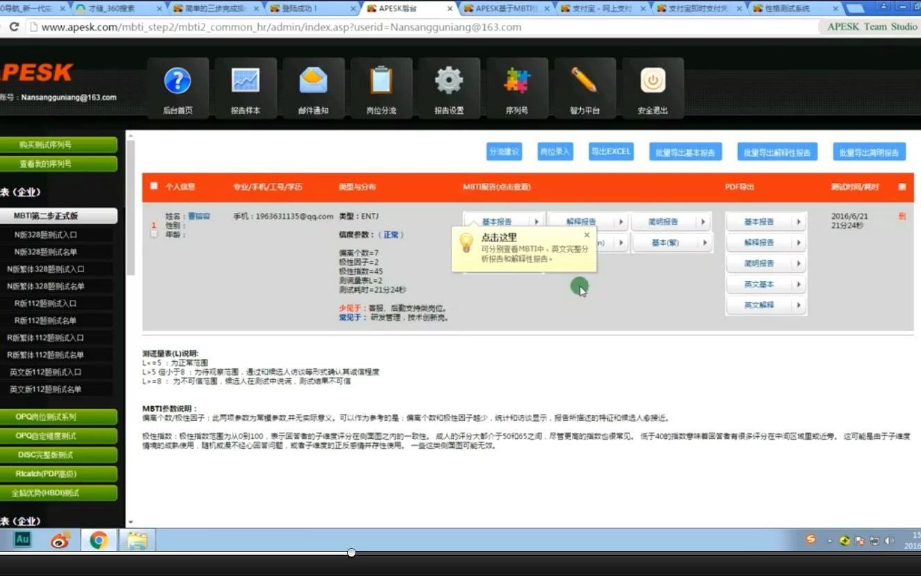Screen dimensions: 921x576
Task: Click the 安全退出 power icon
Action: click(652, 81)
